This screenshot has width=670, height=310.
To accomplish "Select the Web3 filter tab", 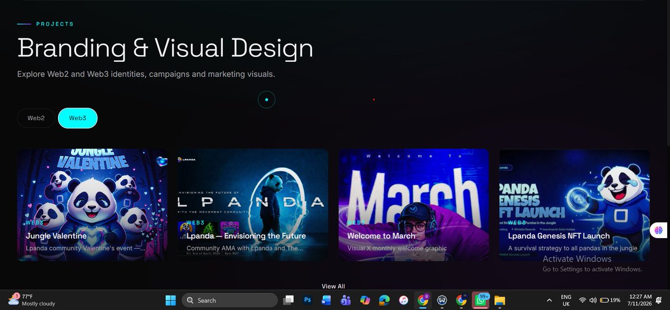I will (78, 118).
